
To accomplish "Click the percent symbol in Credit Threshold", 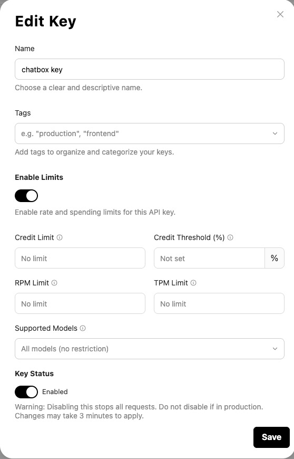I will (274, 258).
